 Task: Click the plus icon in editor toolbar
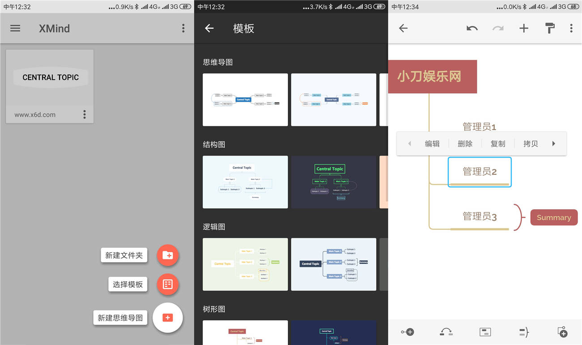click(x=524, y=28)
